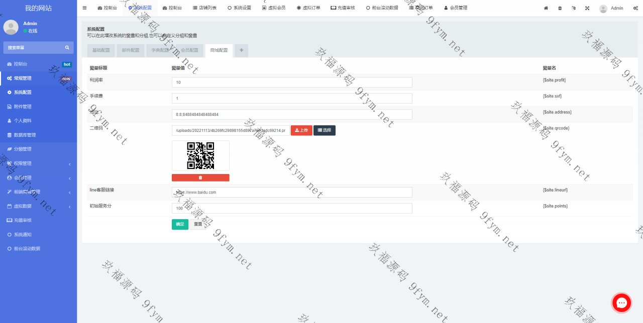Click the line客服链接 URL input field
Viewport: 643px width, 323px height.
pyautogui.click(x=292, y=192)
